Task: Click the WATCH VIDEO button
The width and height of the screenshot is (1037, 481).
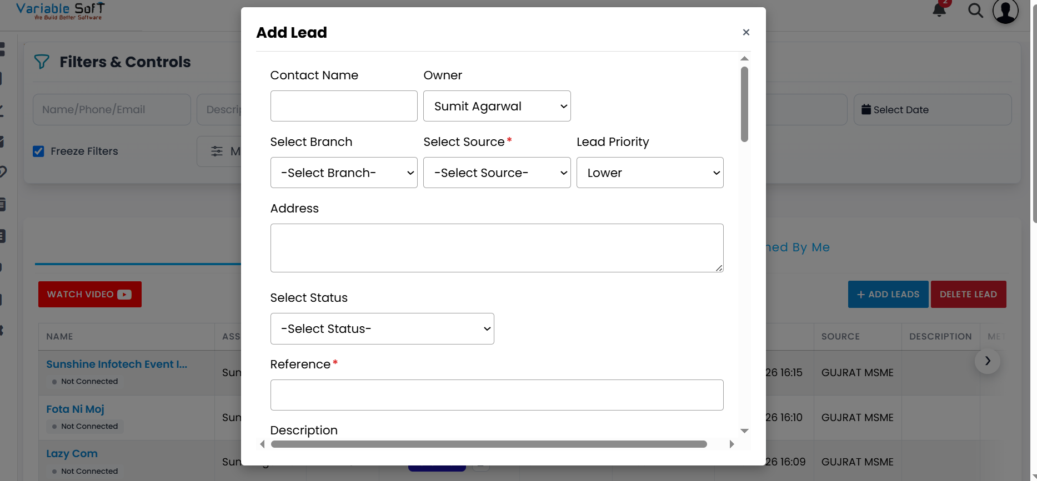Action: pos(90,294)
